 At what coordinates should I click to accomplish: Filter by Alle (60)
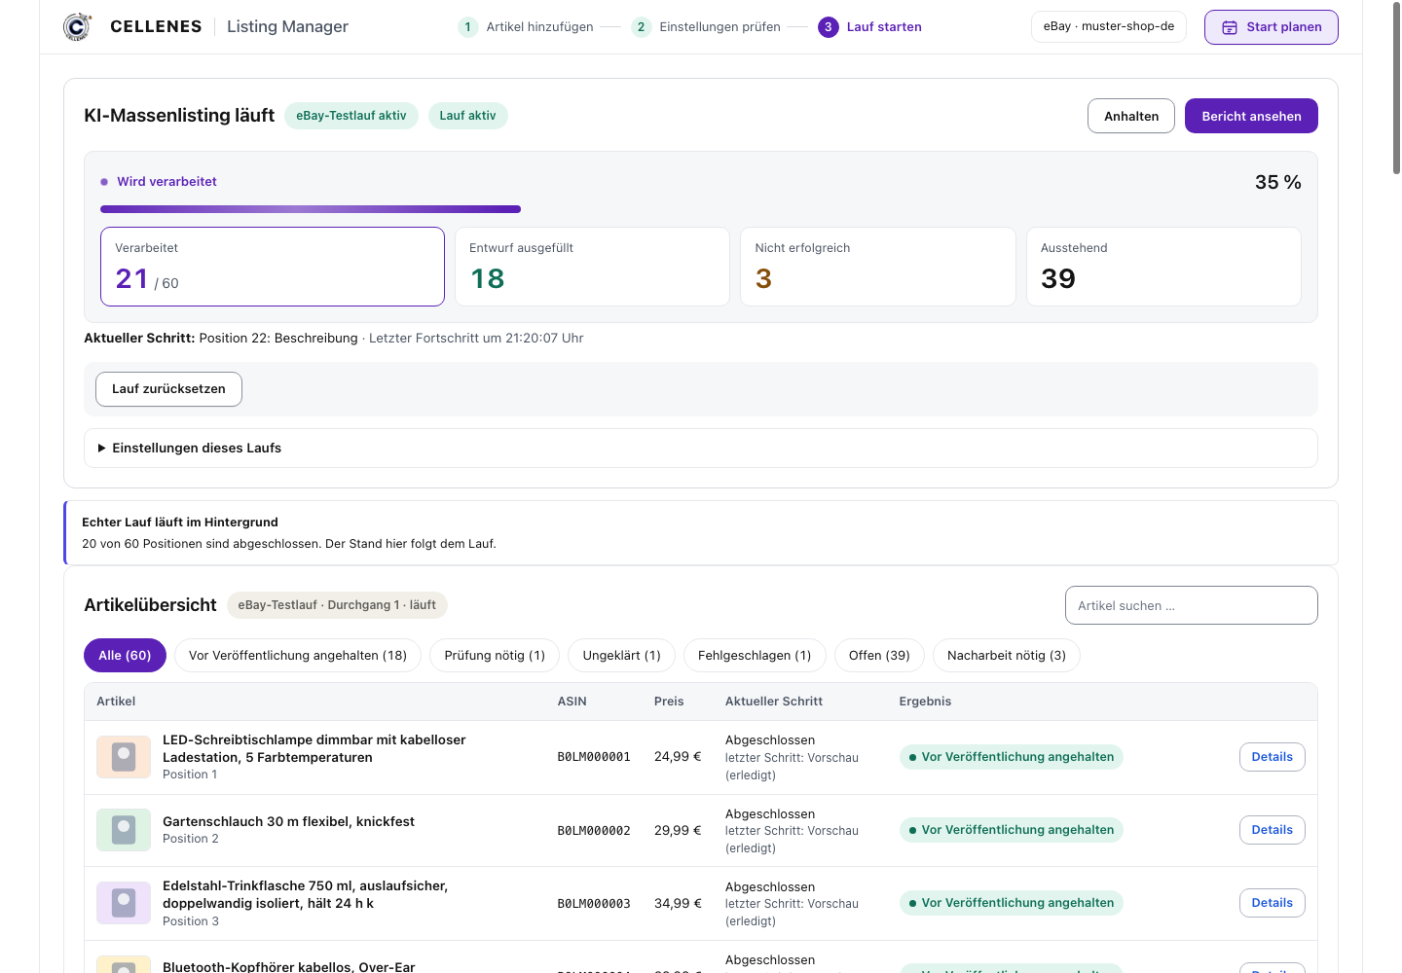(x=125, y=655)
